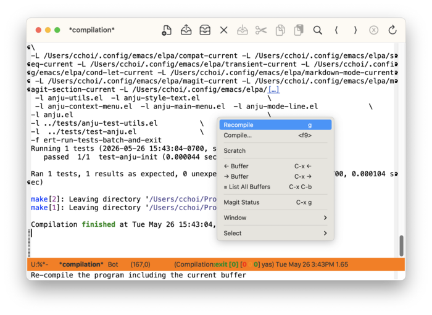Screen dimensions: 432x315
Task: Click *compilation* buffer name in mode line
Action: tap(81, 264)
